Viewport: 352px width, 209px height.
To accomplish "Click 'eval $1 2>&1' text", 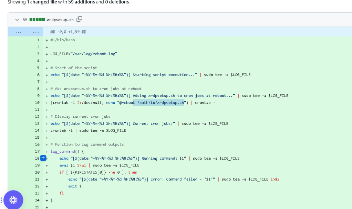I will click(x=73, y=165).
